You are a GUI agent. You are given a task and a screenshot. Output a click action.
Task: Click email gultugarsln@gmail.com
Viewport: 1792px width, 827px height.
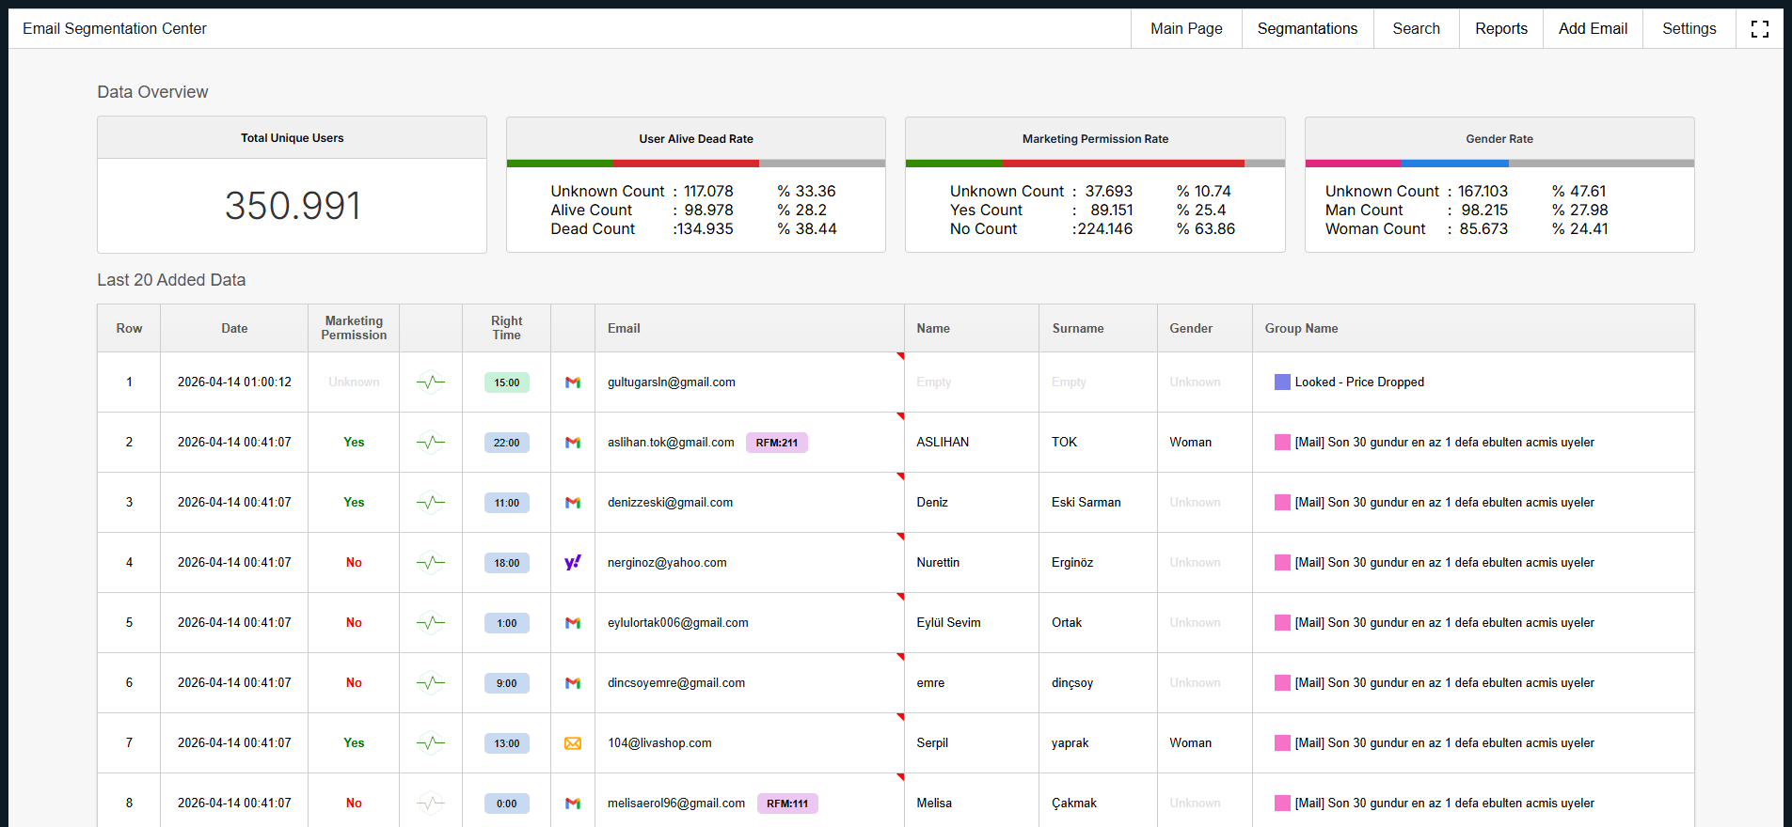click(x=672, y=382)
